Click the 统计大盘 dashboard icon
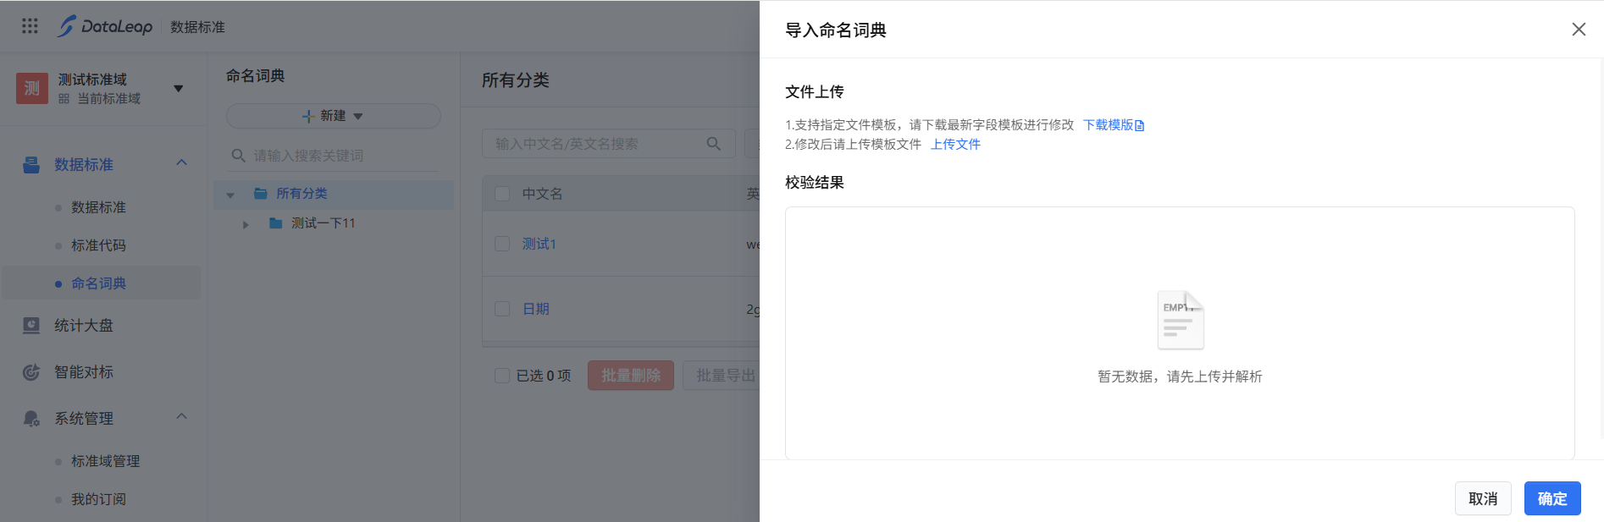Image resolution: width=1604 pixels, height=522 pixels. coord(31,326)
